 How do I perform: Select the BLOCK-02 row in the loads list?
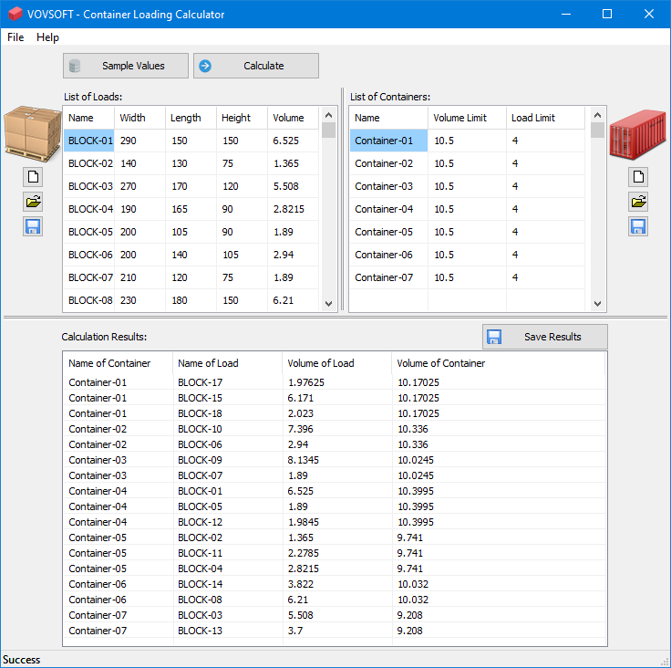pyautogui.click(x=191, y=163)
